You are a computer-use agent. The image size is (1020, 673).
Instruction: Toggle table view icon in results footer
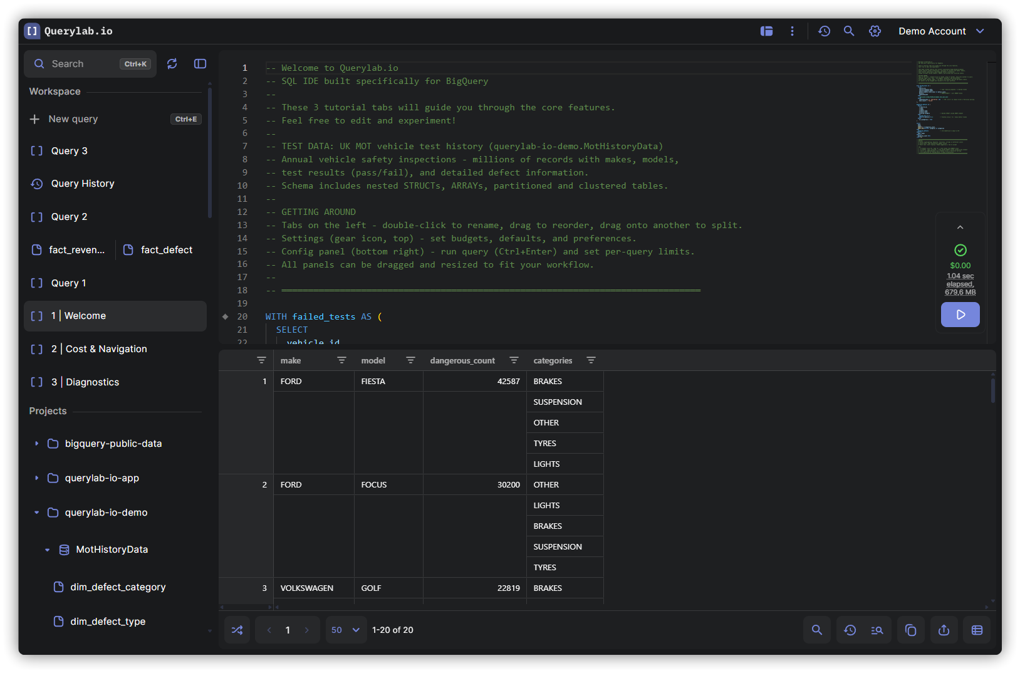[977, 630]
